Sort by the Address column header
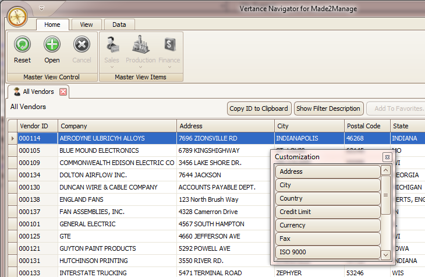This screenshot has width=425, height=277. click(225, 126)
